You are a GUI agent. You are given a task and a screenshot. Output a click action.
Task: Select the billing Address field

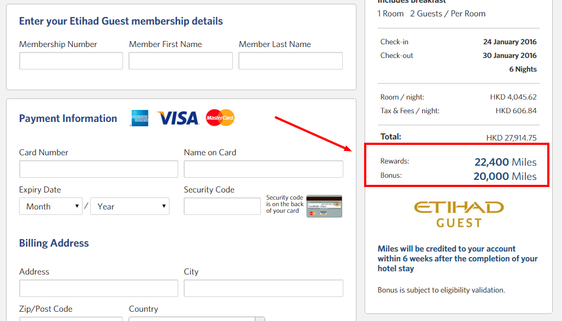98,288
